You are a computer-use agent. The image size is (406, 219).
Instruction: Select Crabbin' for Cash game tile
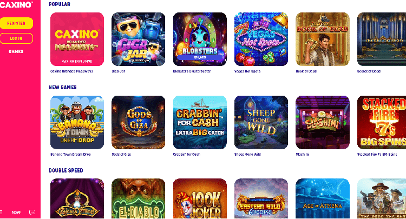coord(200,123)
